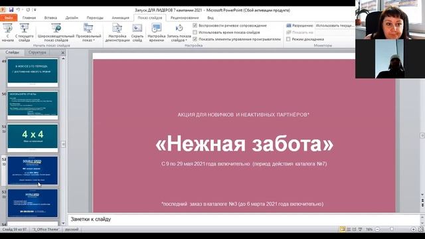The height and width of the screenshot is (239, 425).
Task: Switch to Структура pane tab
Action: click(x=37, y=52)
